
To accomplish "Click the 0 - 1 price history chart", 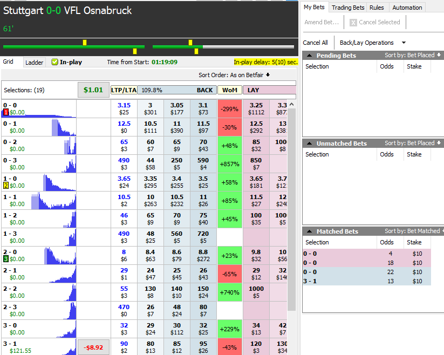I will tap(64, 127).
